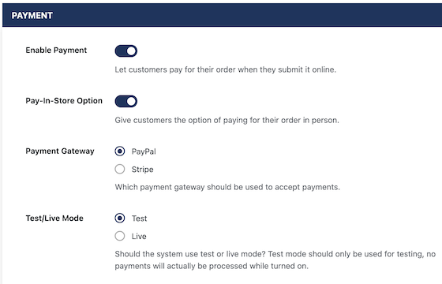Click the PayPal option label text
Image resolution: width=442 pixels, height=284 pixels.
click(144, 151)
